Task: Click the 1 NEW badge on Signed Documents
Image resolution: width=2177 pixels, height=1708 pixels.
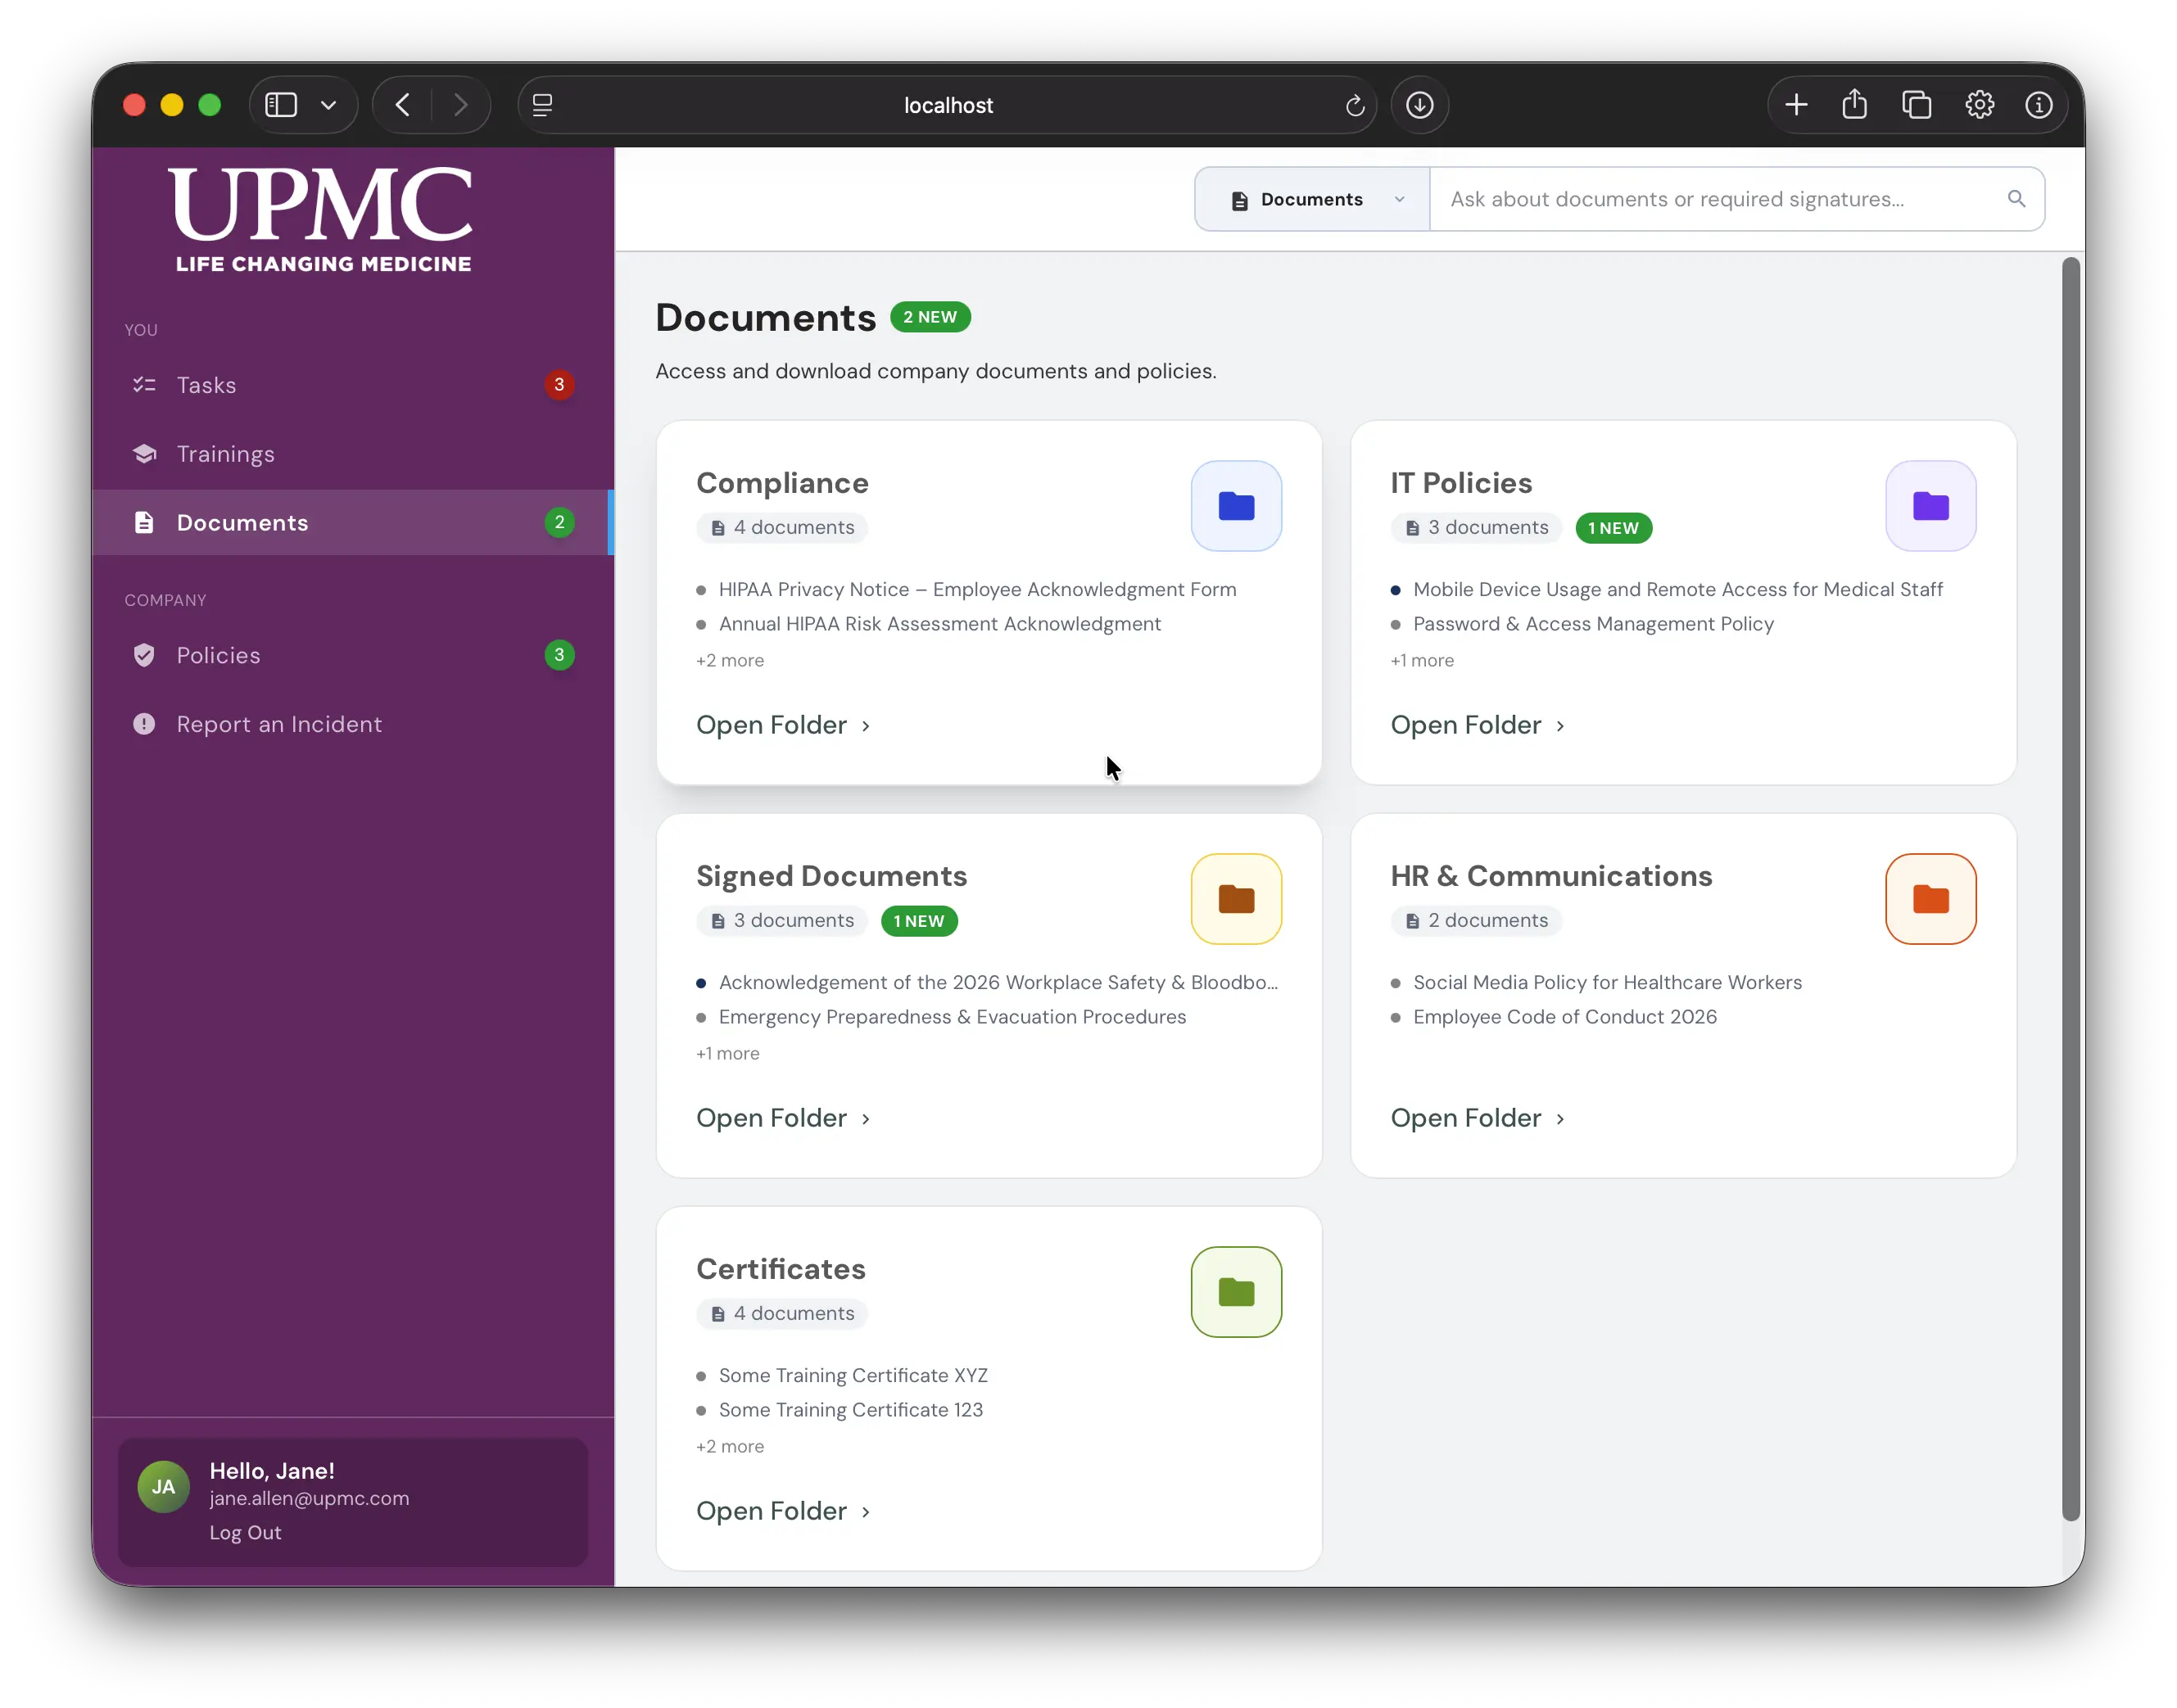Action: [x=918, y=921]
